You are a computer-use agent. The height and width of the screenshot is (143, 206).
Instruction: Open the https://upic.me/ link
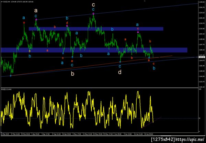190,139
